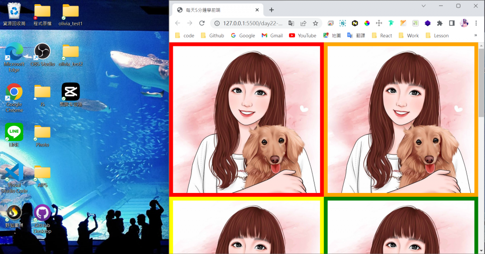Image resolution: width=485 pixels, height=254 pixels.
Task: Open the black hexagon N extension
Action: [355, 23]
